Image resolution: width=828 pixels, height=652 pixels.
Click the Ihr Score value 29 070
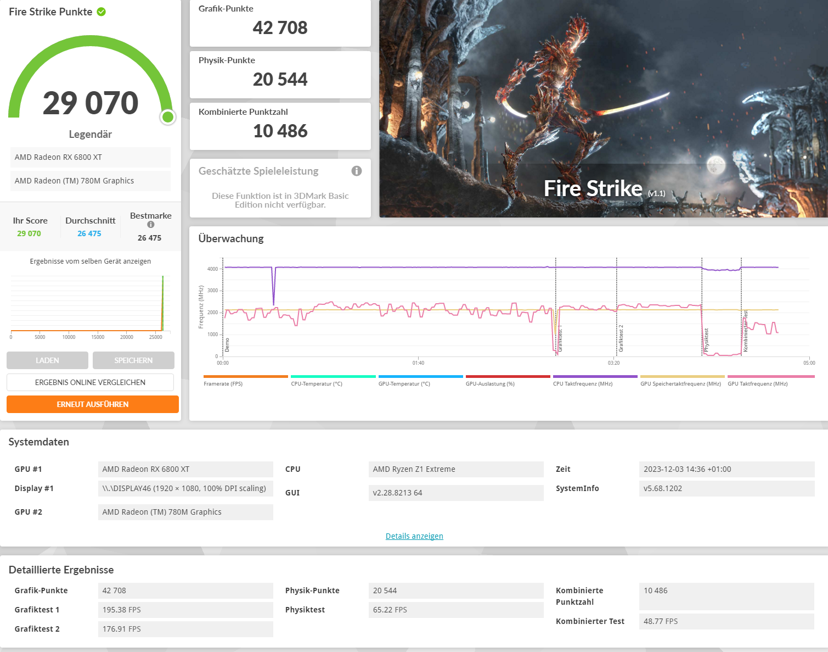pyautogui.click(x=29, y=233)
